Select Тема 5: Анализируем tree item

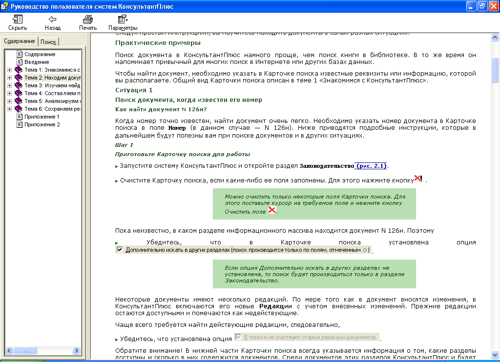click(x=52, y=101)
